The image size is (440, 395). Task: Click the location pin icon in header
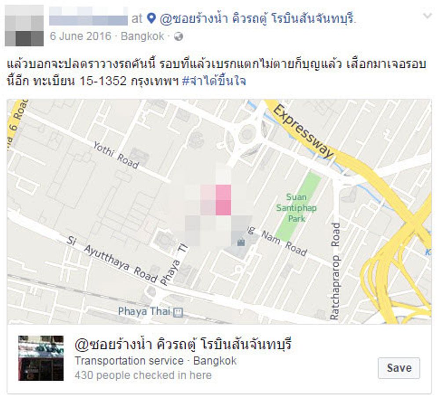point(151,18)
